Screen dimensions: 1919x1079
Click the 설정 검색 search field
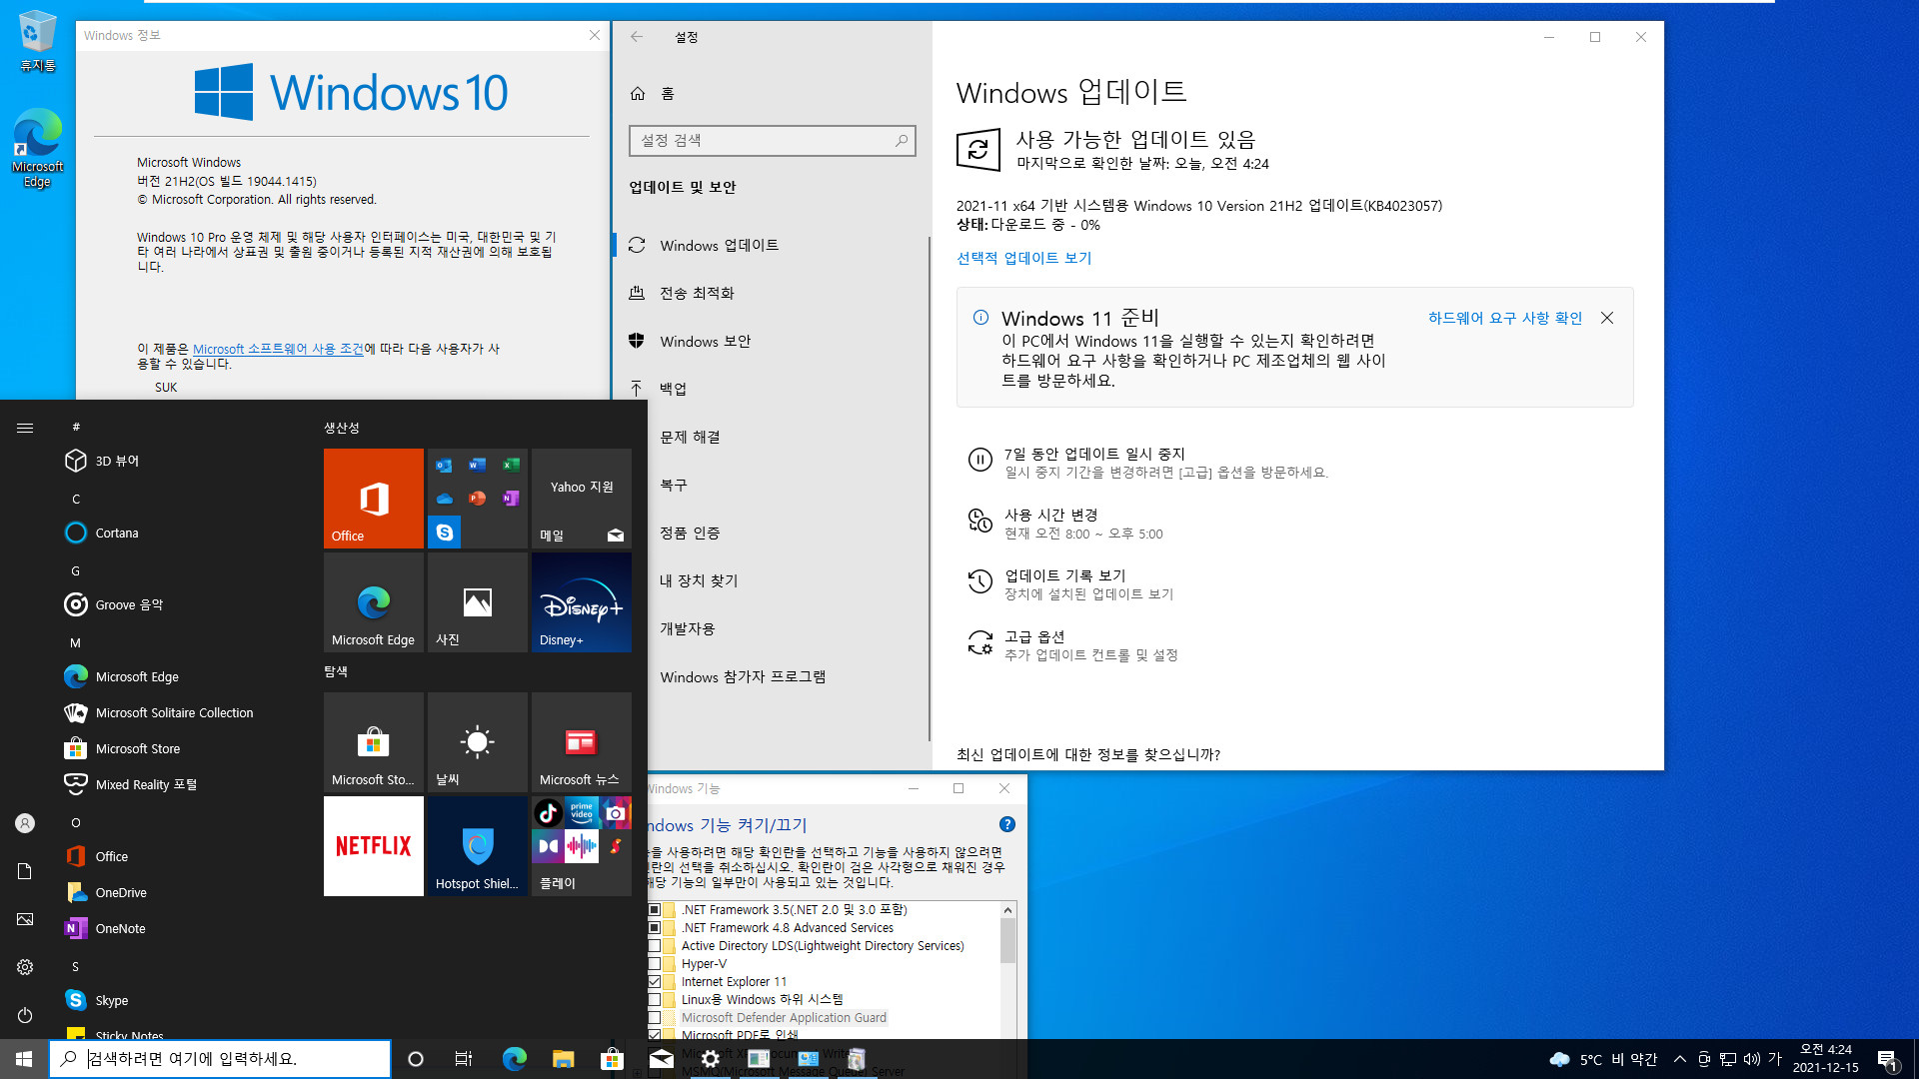pos(772,140)
